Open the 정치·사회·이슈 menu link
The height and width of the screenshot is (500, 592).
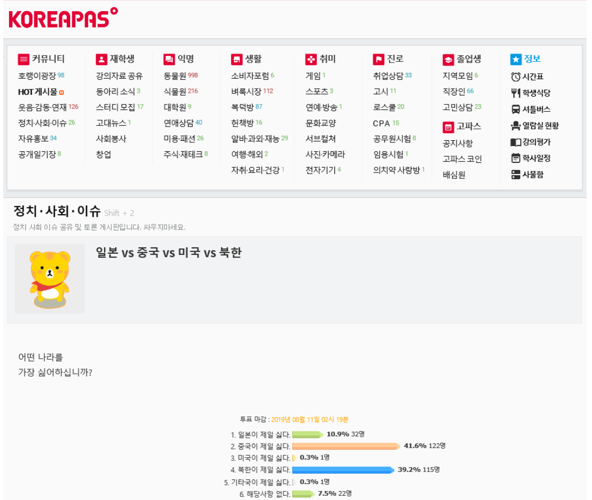click(x=42, y=123)
